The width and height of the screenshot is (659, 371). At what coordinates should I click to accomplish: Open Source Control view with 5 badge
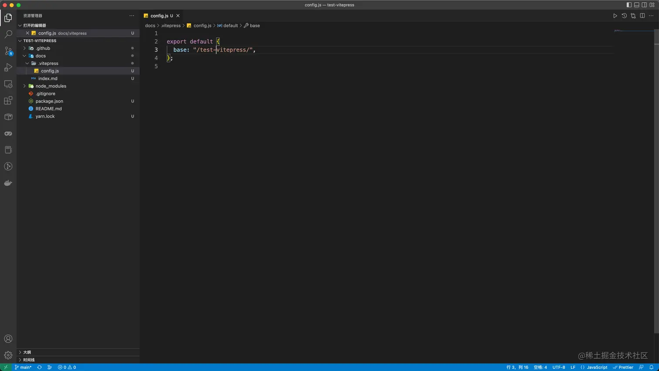[8, 51]
